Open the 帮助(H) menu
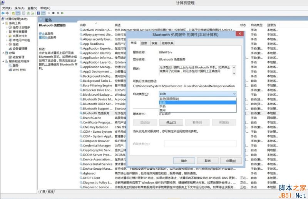This screenshot has height=199, width=308. point(45,8)
